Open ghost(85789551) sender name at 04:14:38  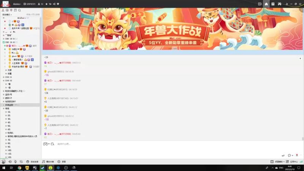(x=55, y=71)
